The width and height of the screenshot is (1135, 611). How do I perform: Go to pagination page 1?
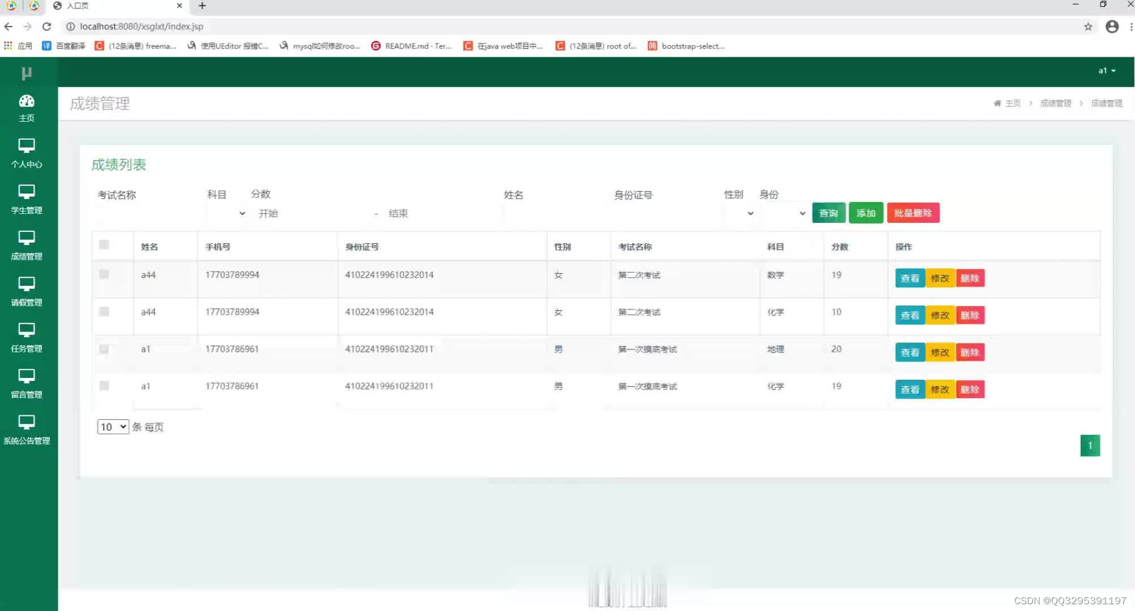[x=1090, y=445]
